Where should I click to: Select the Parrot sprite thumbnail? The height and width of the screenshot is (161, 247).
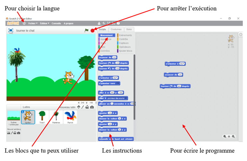coord(70,117)
